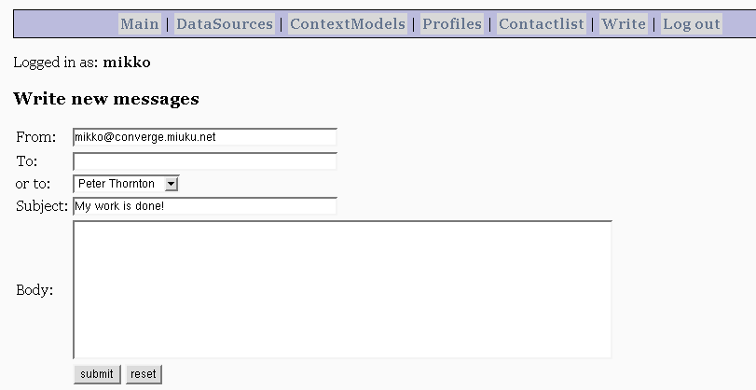Open the Peter Thornton recipient dropdown
756x390 pixels.
tap(126, 184)
